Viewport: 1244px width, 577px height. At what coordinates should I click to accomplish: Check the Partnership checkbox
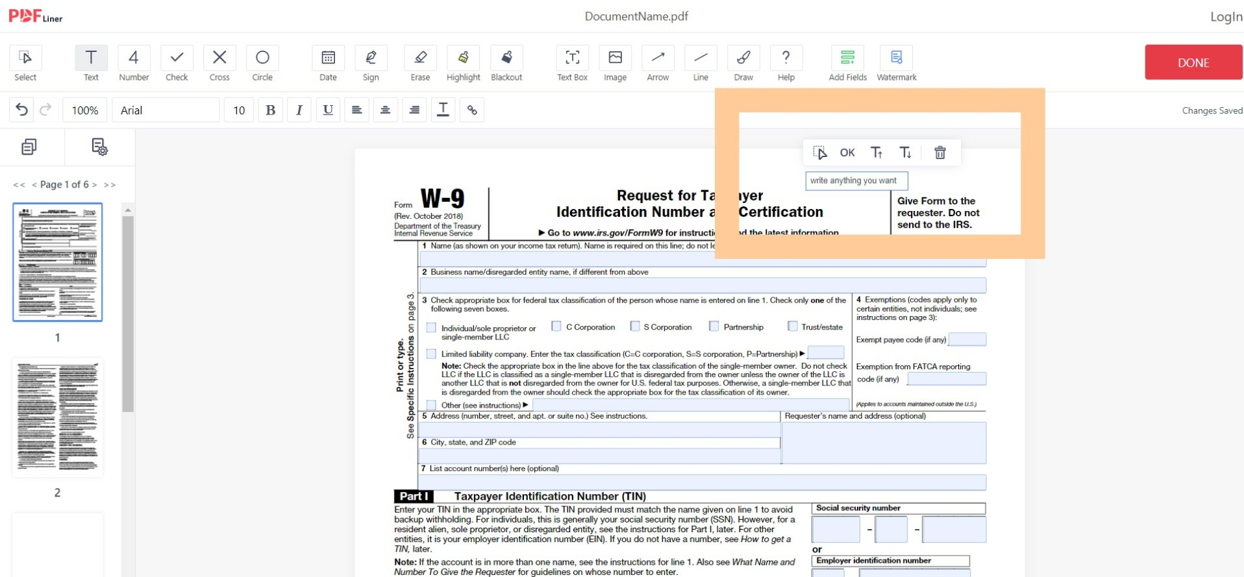click(x=714, y=326)
